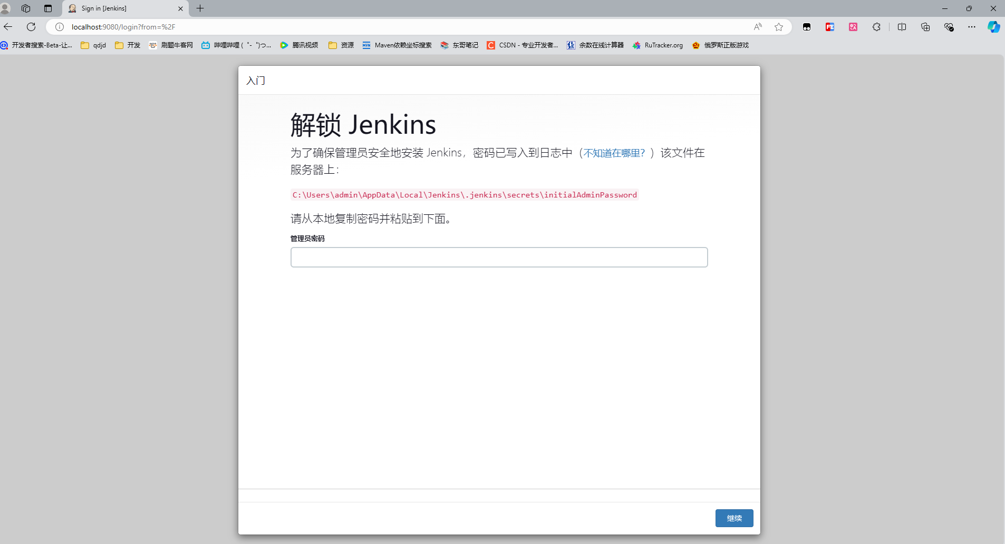Open the Settings and more menu

tap(972, 27)
